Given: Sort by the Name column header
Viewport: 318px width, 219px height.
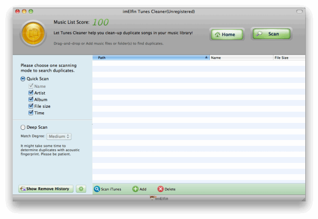Looking at the screenshot, I should pyautogui.click(x=241, y=58).
